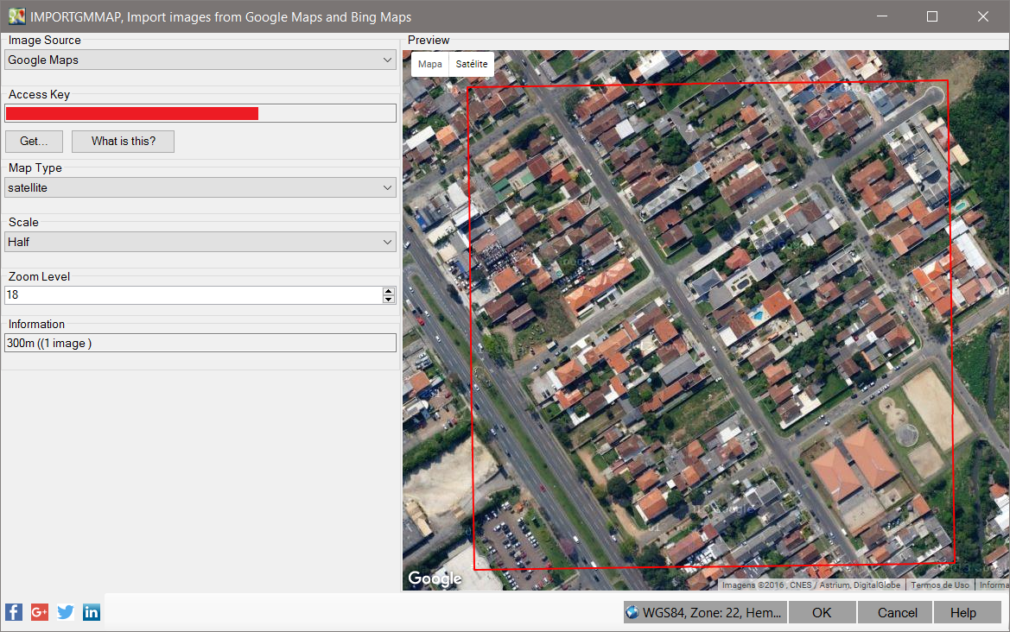Click the Facebook share icon
The height and width of the screenshot is (632, 1010).
(14, 612)
